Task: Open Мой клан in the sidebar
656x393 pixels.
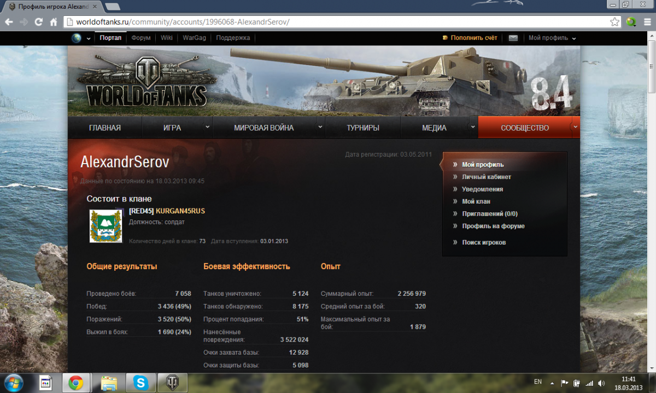Action: coord(476,201)
